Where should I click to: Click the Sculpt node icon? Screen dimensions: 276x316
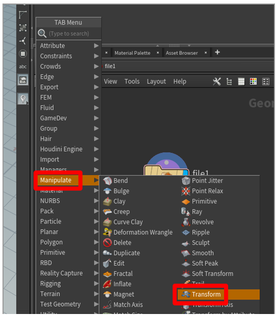click(x=186, y=243)
